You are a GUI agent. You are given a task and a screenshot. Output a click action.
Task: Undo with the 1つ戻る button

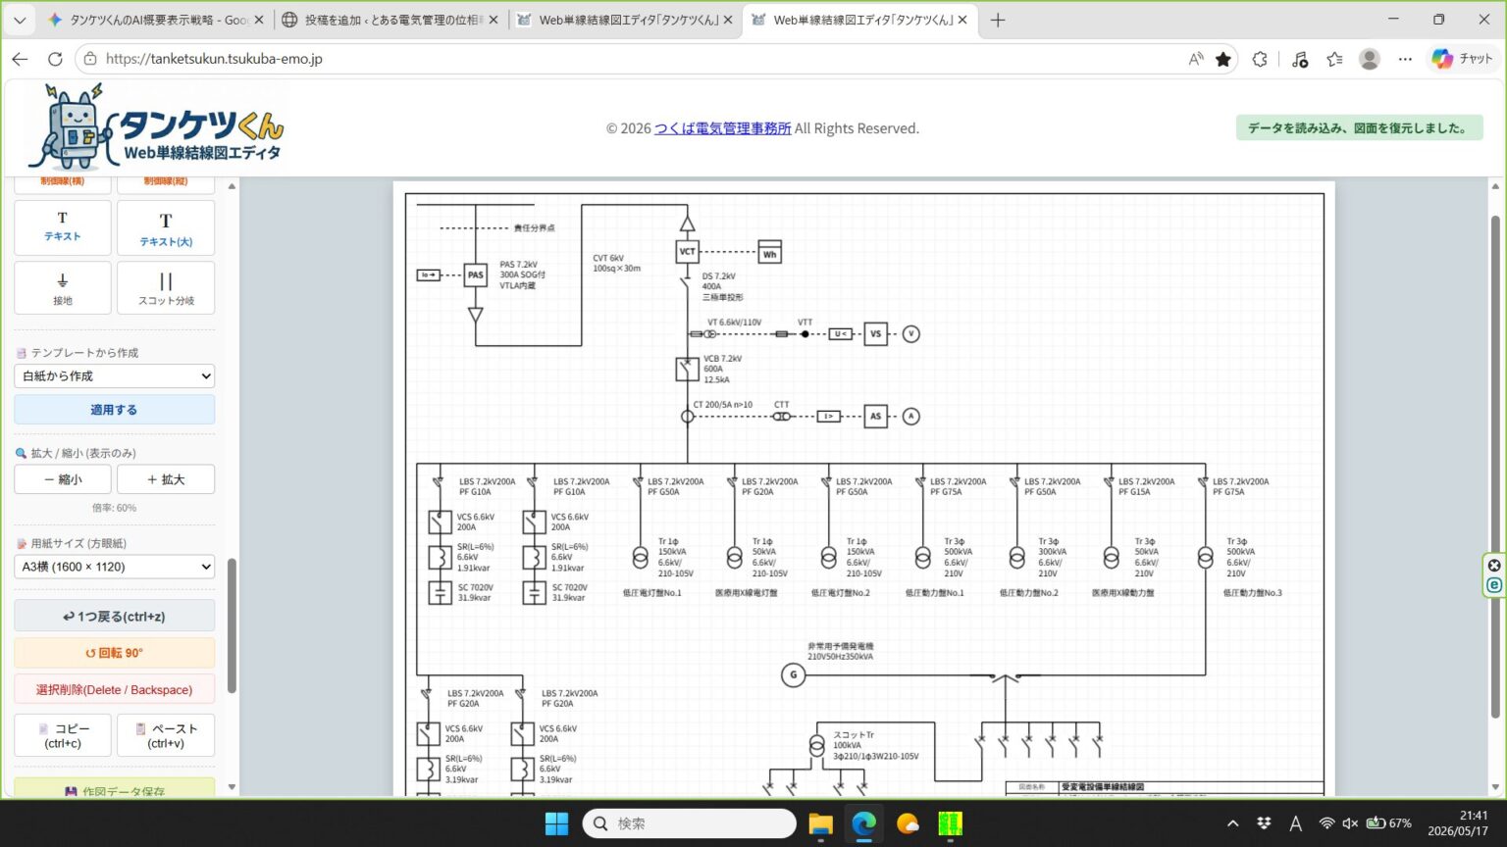[115, 616]
